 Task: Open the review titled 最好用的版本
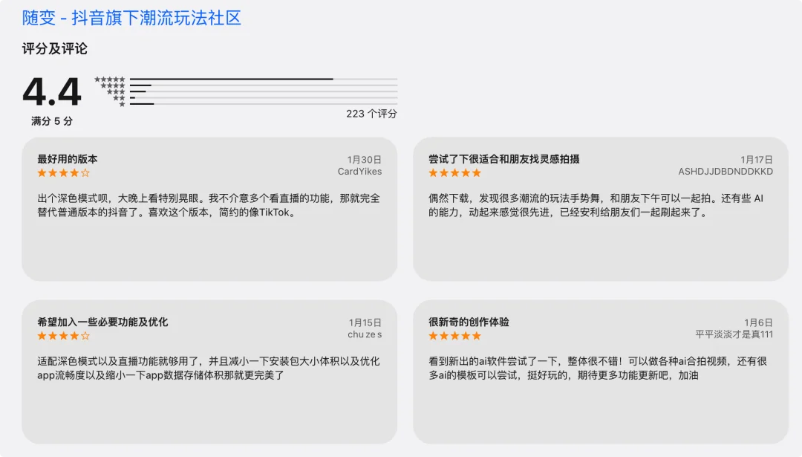68,158
